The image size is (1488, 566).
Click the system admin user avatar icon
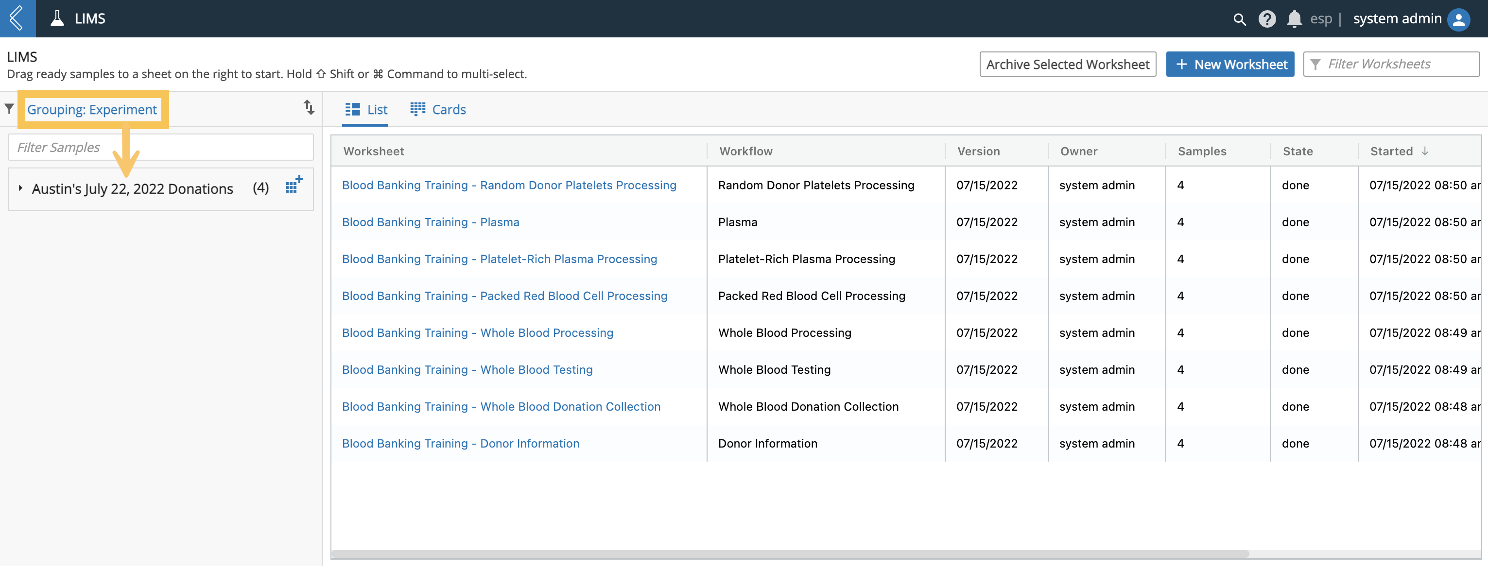[x=1458, y=19]
